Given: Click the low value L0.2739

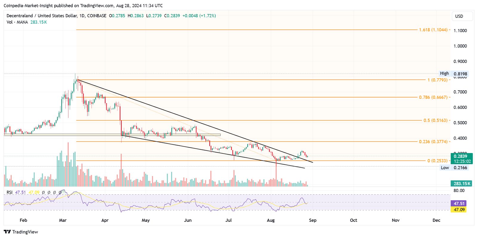Looking at the screenshot, I should point(154,16).
